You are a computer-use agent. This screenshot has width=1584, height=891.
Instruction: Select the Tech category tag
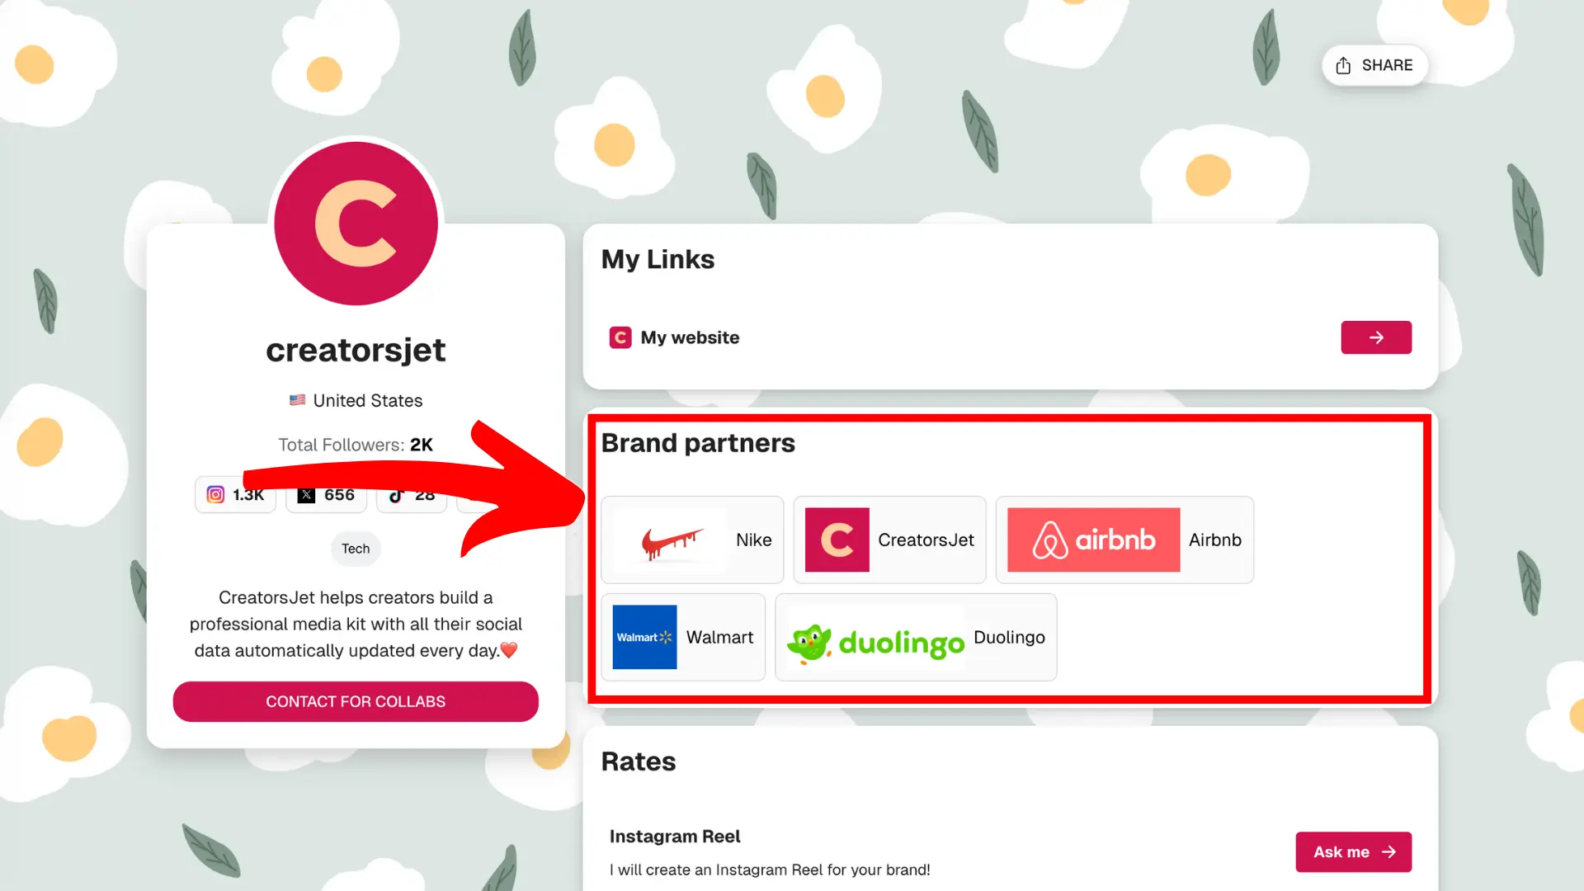point(356,549)
